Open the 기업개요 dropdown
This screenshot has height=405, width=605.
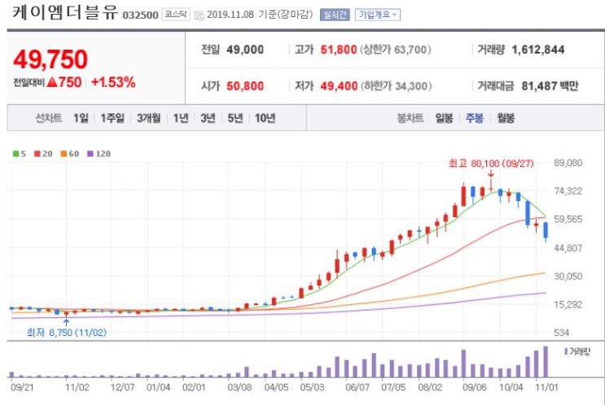377,15
